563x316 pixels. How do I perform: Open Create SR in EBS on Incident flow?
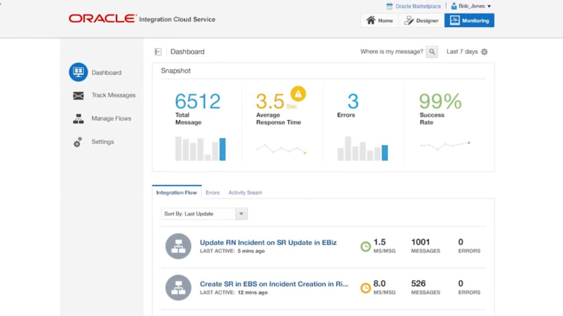(274, 284)
